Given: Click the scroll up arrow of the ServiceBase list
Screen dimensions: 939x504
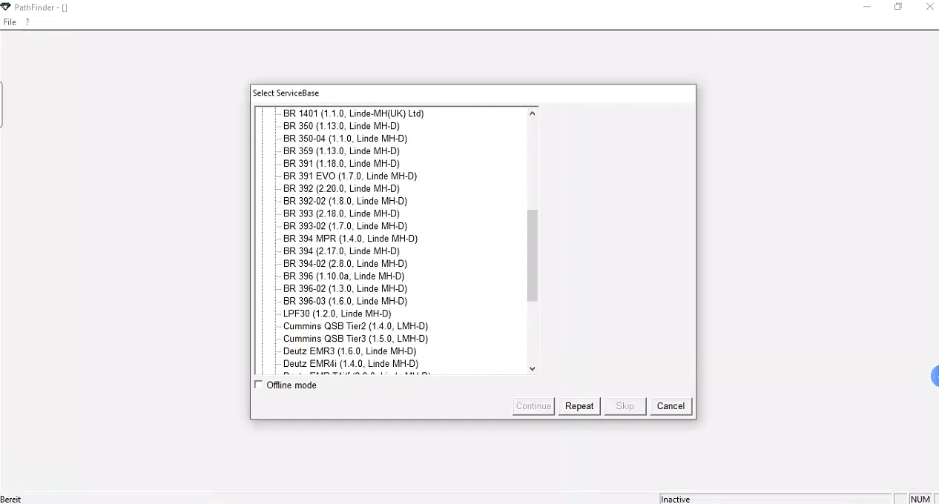Looking at the screenshot, I should (x=532, y=113).
